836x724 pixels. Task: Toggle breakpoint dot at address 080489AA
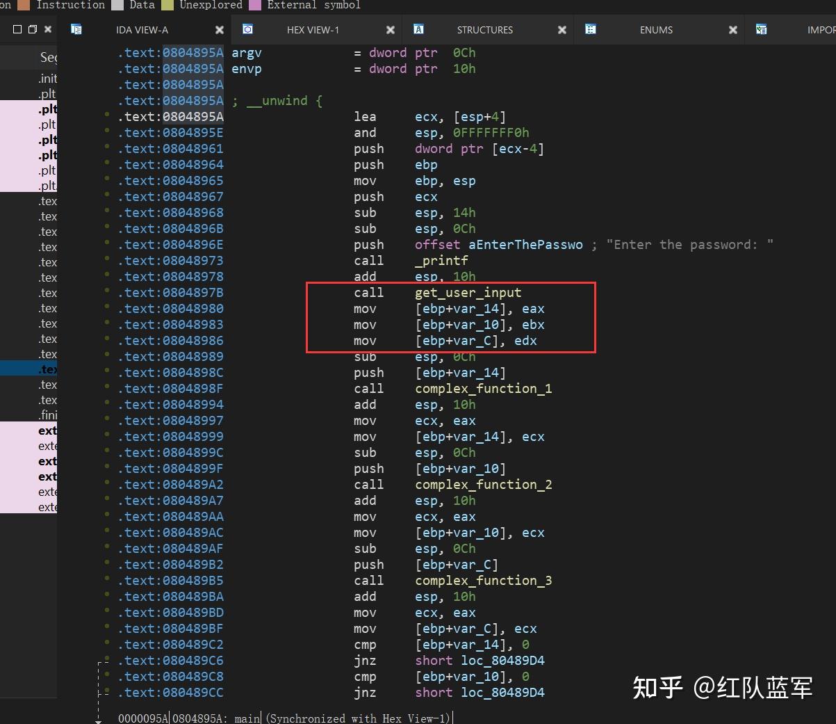[106, 513]
